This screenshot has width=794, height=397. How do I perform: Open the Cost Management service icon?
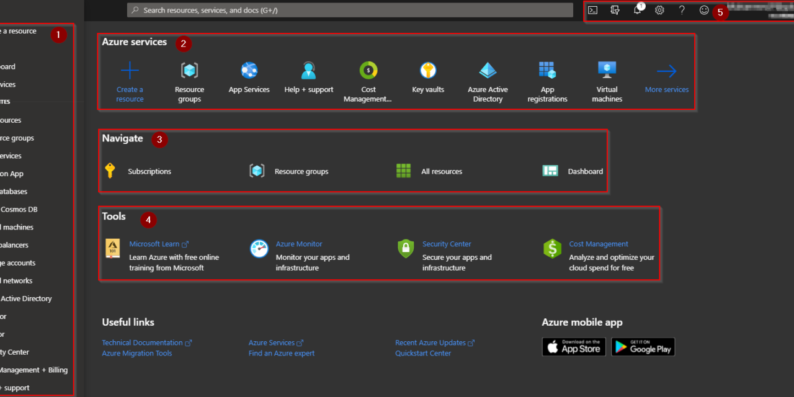pyautogui.click(x=368, y=71)
